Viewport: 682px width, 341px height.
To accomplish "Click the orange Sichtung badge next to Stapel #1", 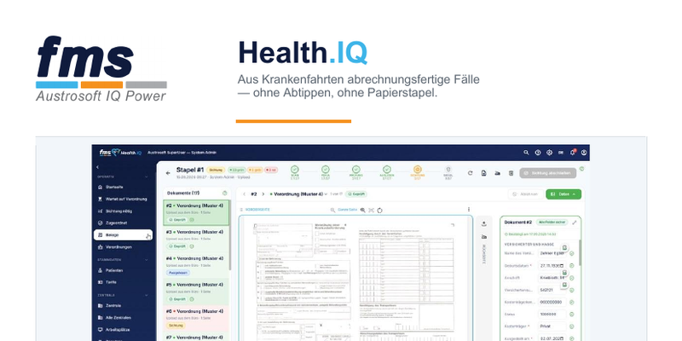I will tap(216, 170).
